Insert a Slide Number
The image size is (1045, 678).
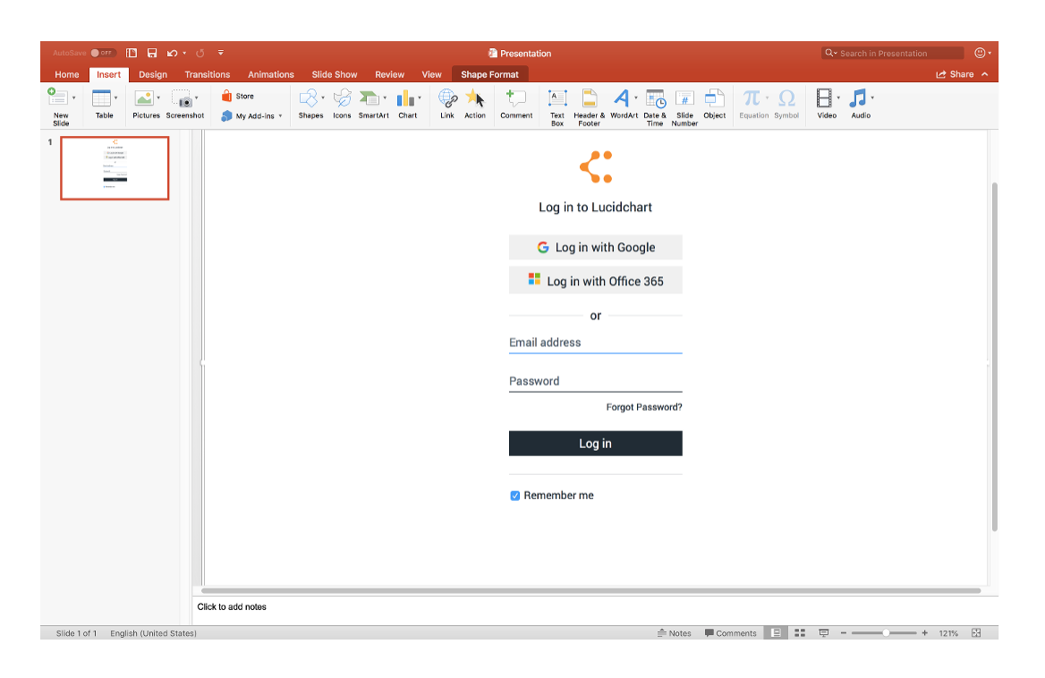coord(684,98)
